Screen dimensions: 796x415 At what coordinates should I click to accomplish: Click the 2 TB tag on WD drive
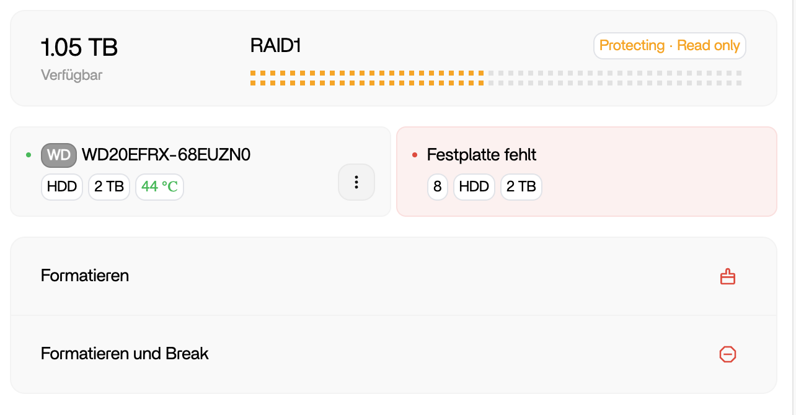coord(109,186)
